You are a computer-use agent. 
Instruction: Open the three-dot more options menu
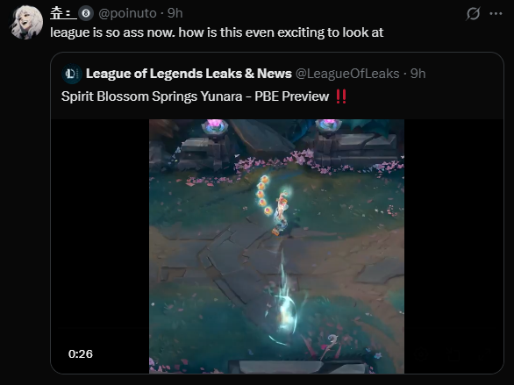[x=496, y=14]
